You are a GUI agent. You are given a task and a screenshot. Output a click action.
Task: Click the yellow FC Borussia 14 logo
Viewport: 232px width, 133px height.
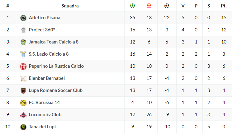[x=23, y=103]
